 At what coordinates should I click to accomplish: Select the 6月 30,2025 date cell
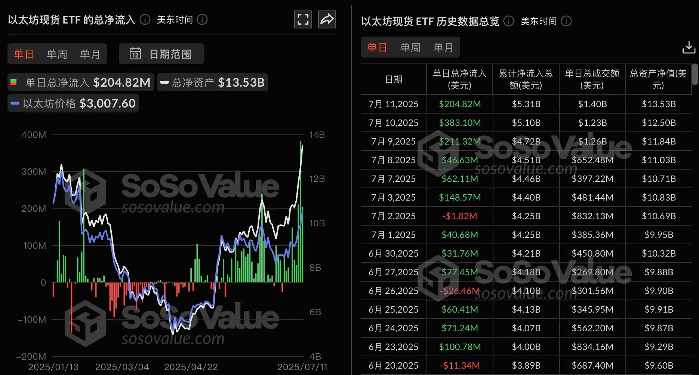coord(394,253)
